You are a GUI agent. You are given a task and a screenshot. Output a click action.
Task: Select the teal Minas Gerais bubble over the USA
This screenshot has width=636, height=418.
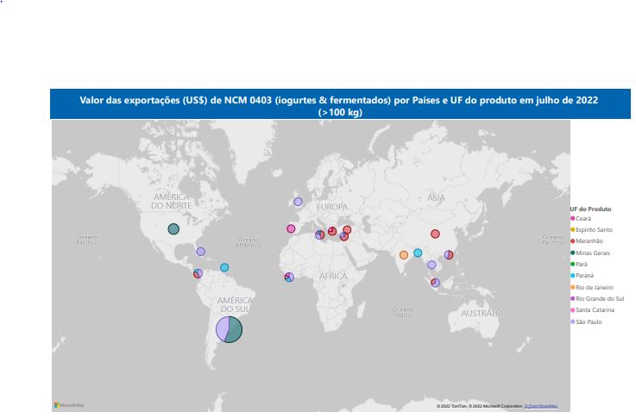point(173,229)
